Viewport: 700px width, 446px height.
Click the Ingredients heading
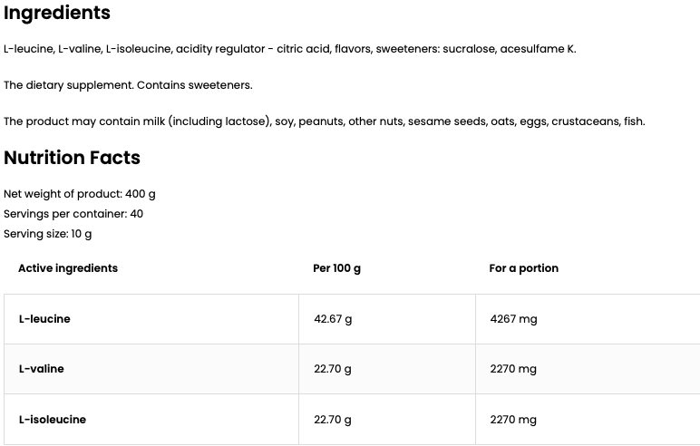coord(57,14)
